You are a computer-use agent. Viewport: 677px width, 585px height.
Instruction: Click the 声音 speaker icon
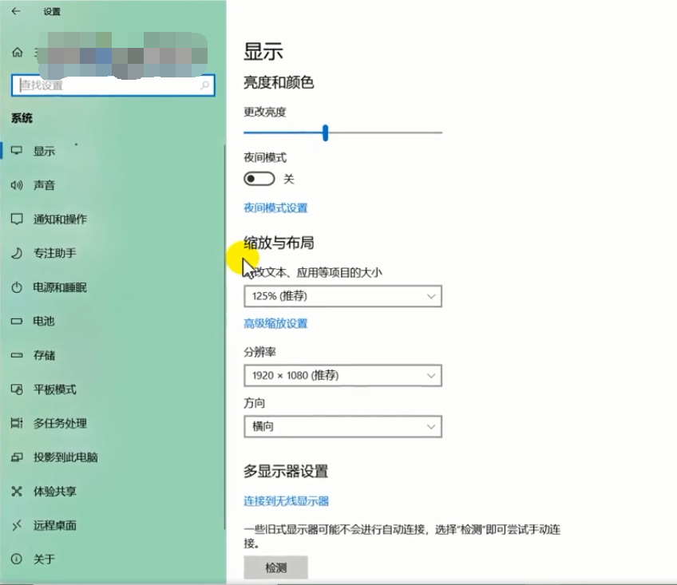click(17, 185)
